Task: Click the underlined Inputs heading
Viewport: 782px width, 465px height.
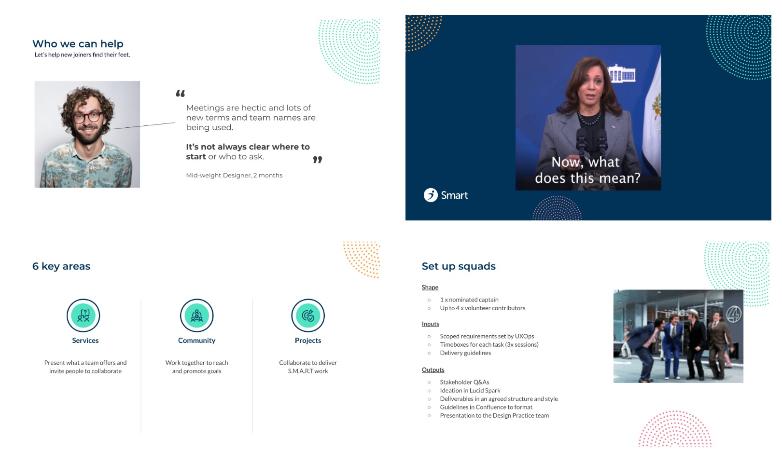Action: 430,324
